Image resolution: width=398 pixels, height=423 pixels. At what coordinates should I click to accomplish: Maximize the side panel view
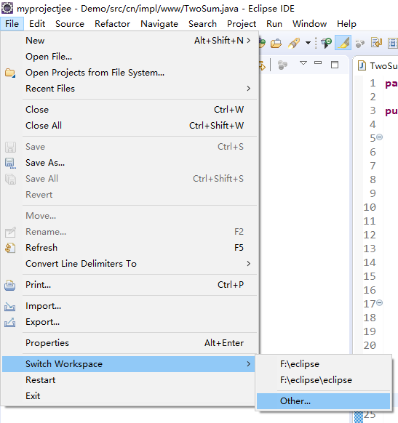click(x=335, y=65)
